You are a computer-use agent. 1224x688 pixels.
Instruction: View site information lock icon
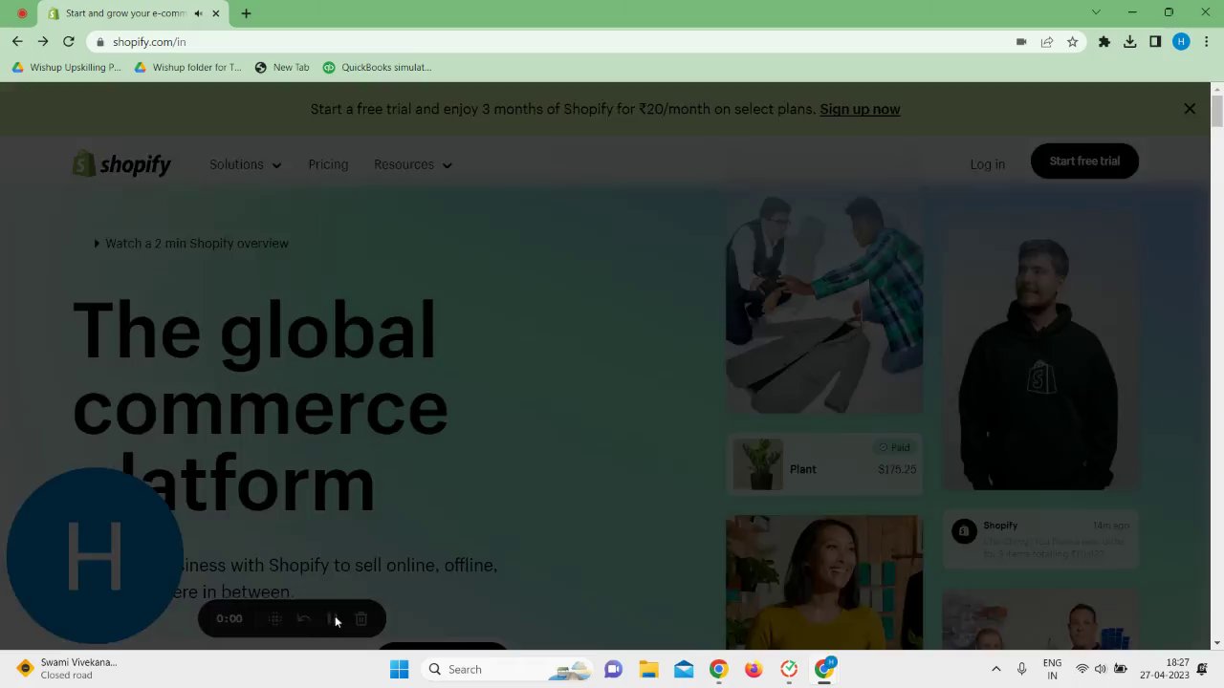click(x=99, y=42)
